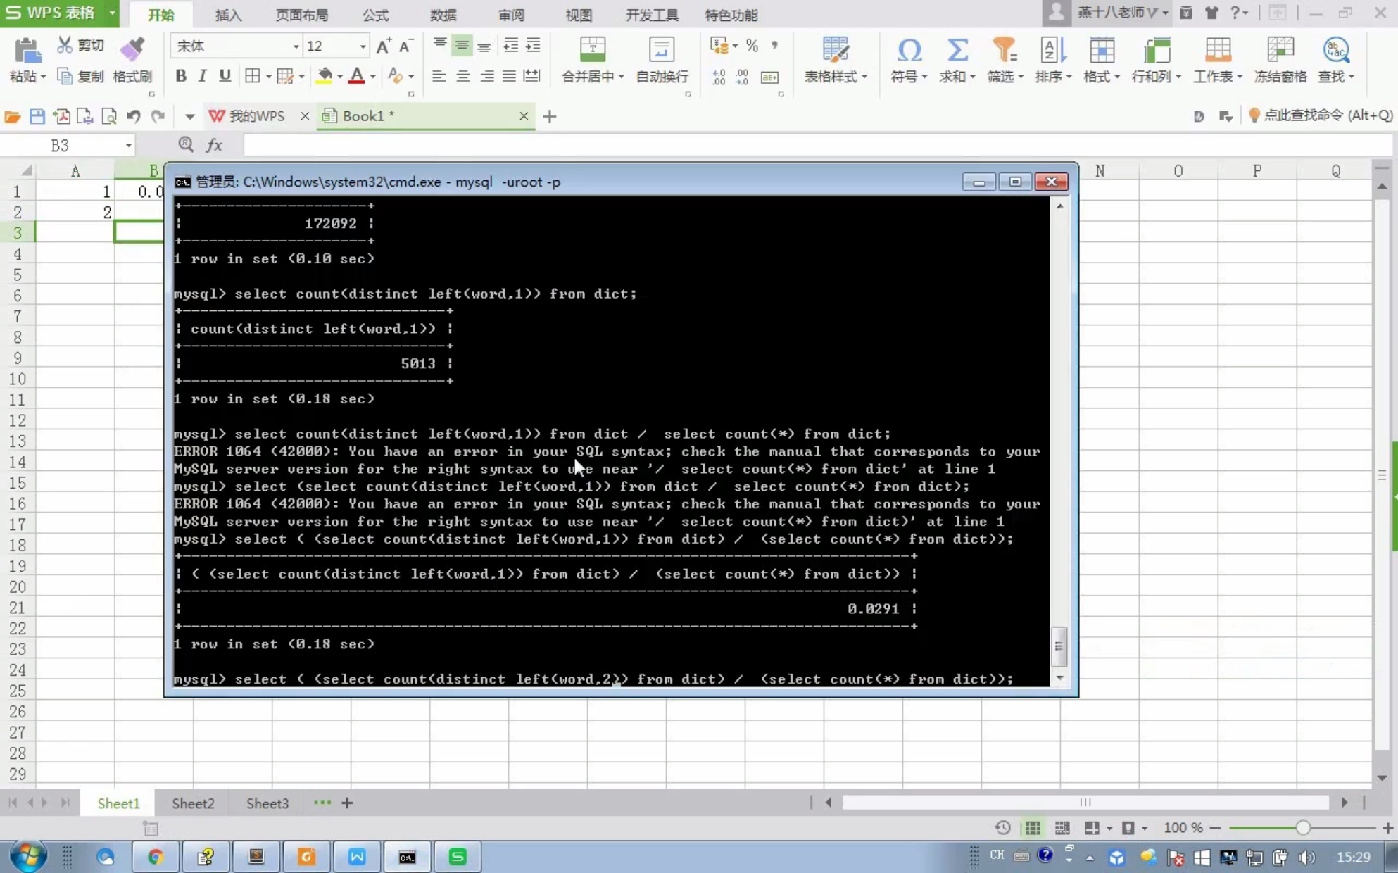Expand the font name dropdown
The width and height of the screenshot is (1398, 873).
click(x=296, y=46)
